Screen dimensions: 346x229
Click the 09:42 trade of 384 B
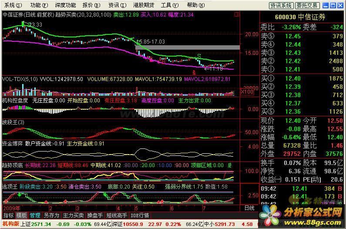(302, 189)
